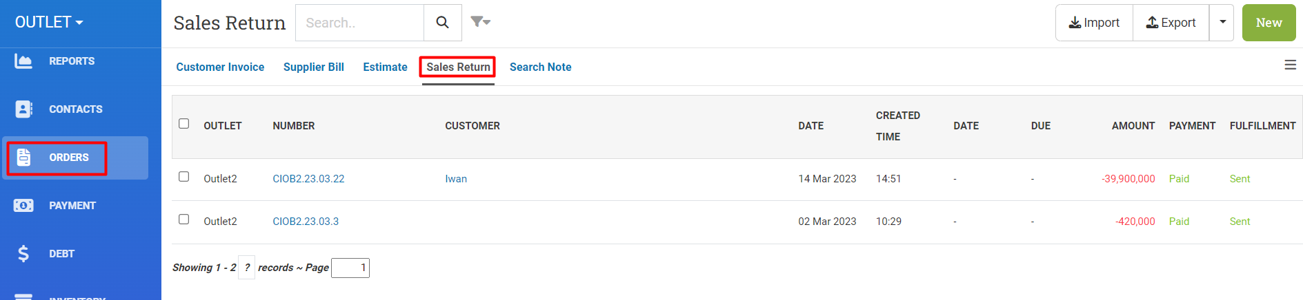Open the Debt dollar sign icon
The height and width of the screenshot is (300, 1303).
[23, 254]
